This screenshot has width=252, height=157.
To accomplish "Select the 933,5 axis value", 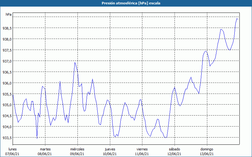I will coord(7,138).
